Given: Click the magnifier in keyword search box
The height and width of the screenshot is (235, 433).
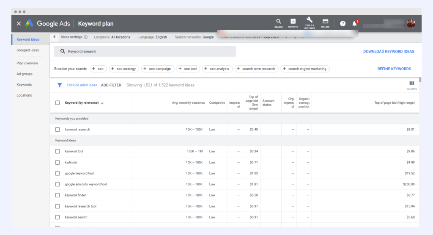Looking at the screenshot, I should (x=63, y=51).
